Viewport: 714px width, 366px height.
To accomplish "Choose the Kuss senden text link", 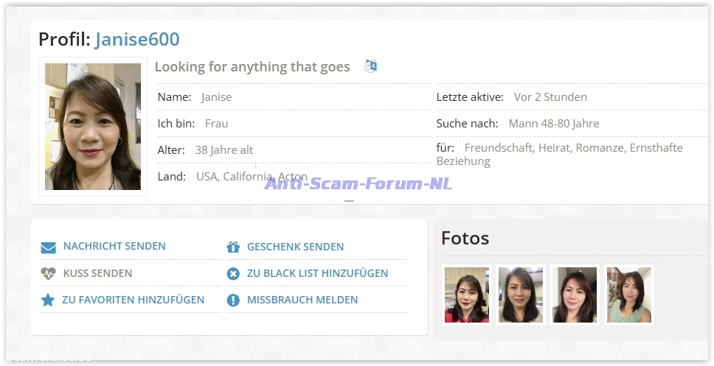I will [97, 273].
